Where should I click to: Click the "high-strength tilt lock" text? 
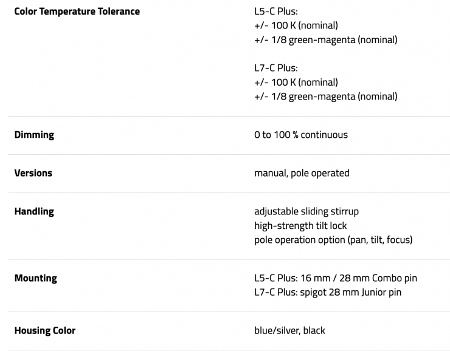[x=300, y=226]
